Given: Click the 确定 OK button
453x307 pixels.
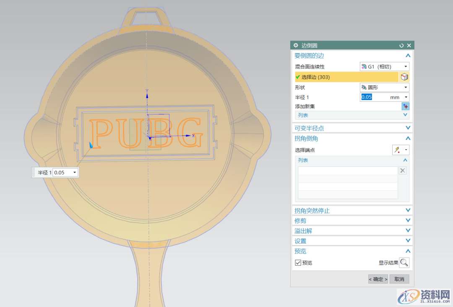Looking at the screenshot, I should [x=378, y=279].
